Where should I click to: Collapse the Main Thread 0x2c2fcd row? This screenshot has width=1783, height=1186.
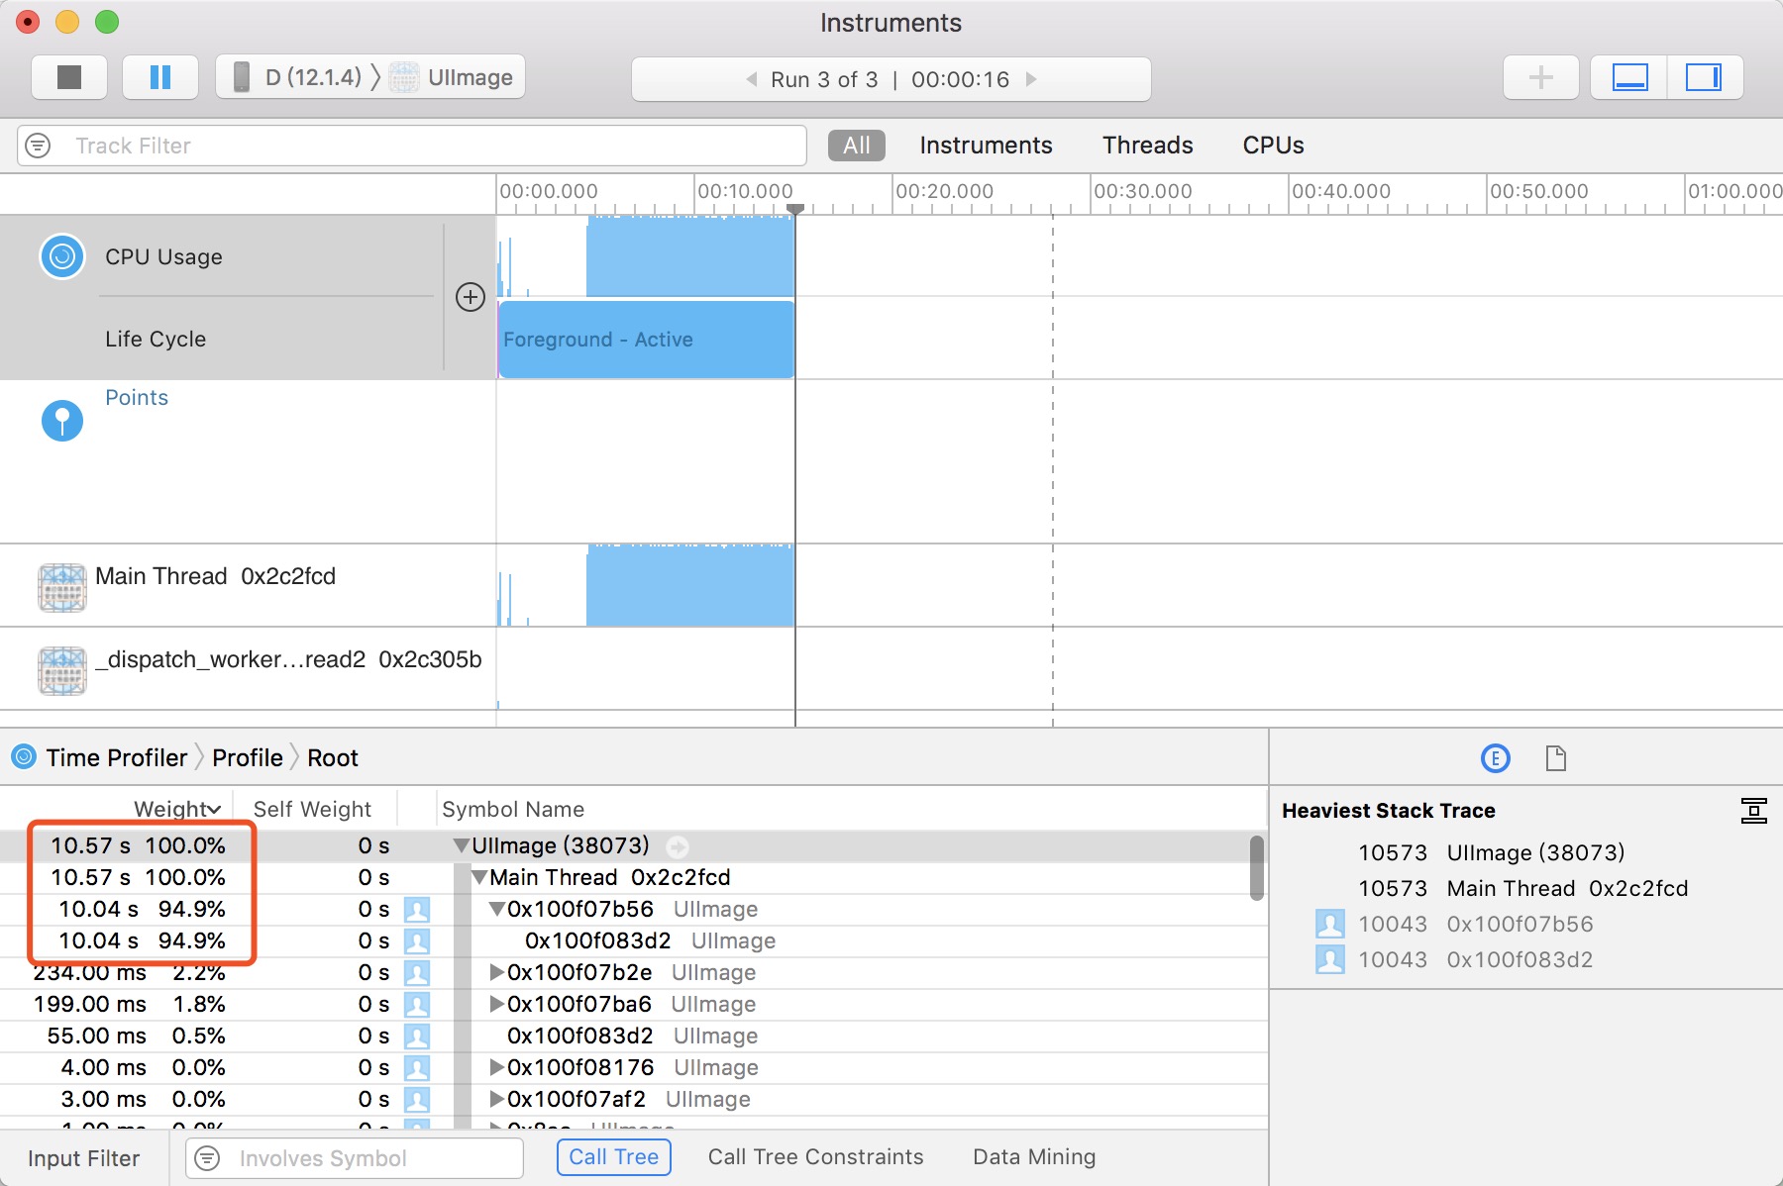pyautogui.click(x=479, y=878)
